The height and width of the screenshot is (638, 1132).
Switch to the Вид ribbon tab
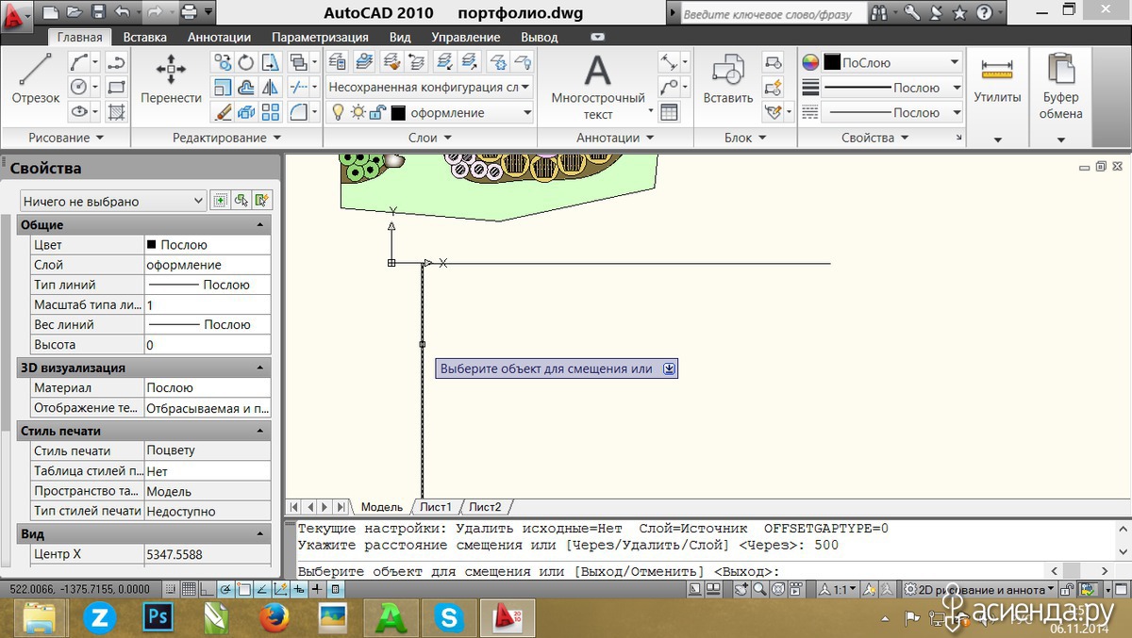tap(400, 37)
